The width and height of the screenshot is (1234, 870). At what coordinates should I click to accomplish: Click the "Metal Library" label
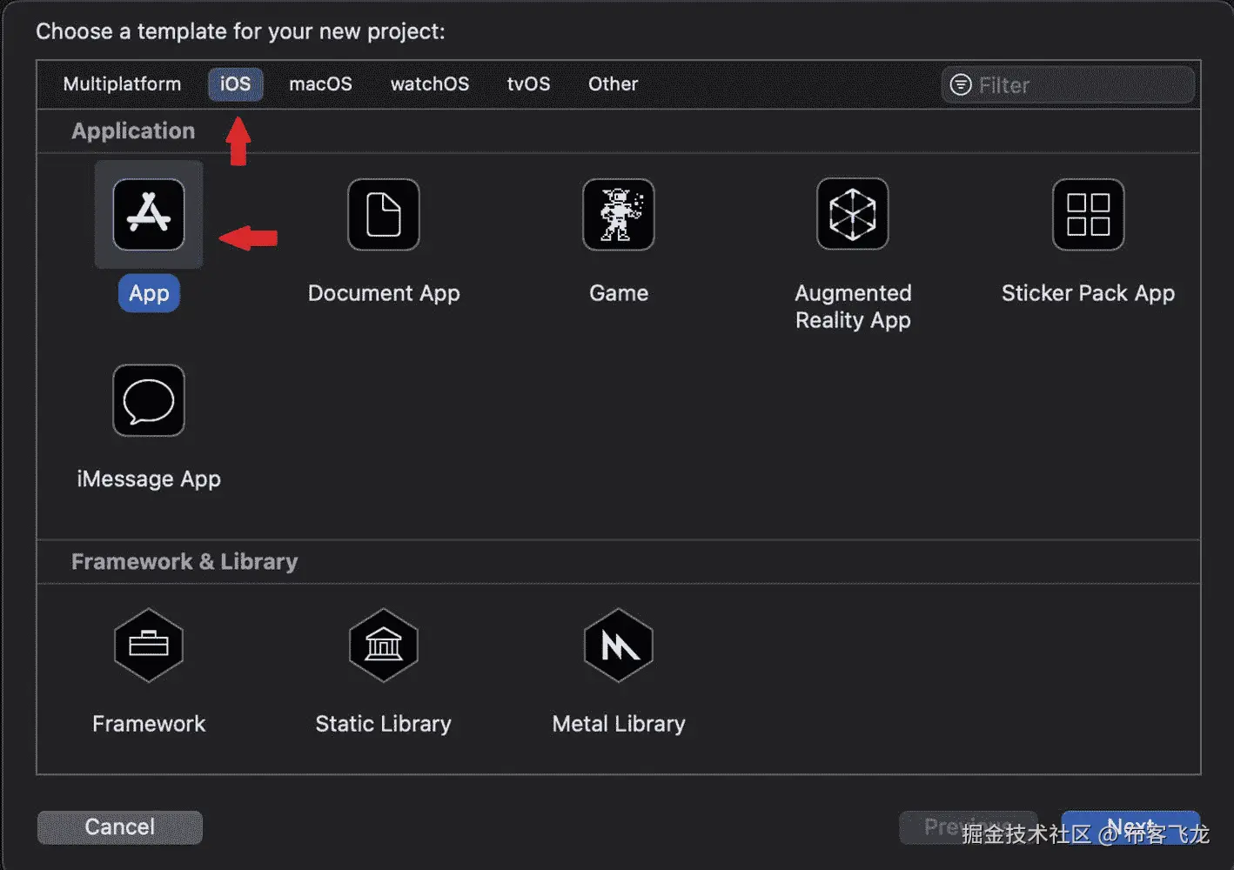619,724
